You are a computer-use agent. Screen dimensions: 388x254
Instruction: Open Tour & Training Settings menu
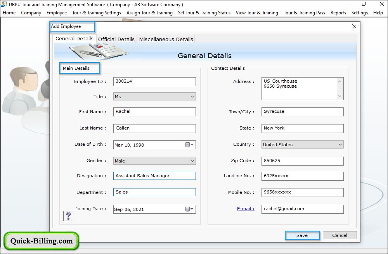point(97,13)
